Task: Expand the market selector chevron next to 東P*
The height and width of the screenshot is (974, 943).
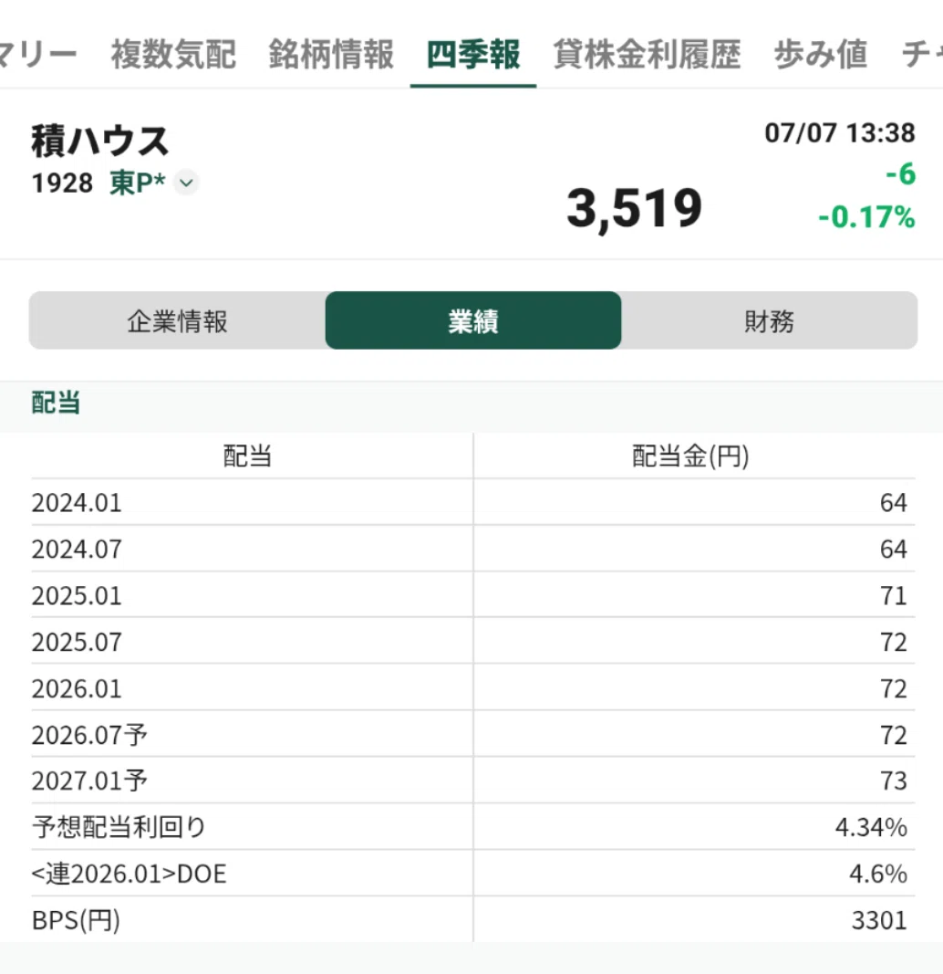Action: [186, 183]
